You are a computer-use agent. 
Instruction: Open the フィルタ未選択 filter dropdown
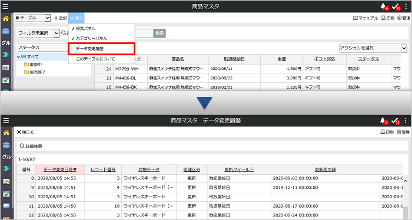pos(39,33)
